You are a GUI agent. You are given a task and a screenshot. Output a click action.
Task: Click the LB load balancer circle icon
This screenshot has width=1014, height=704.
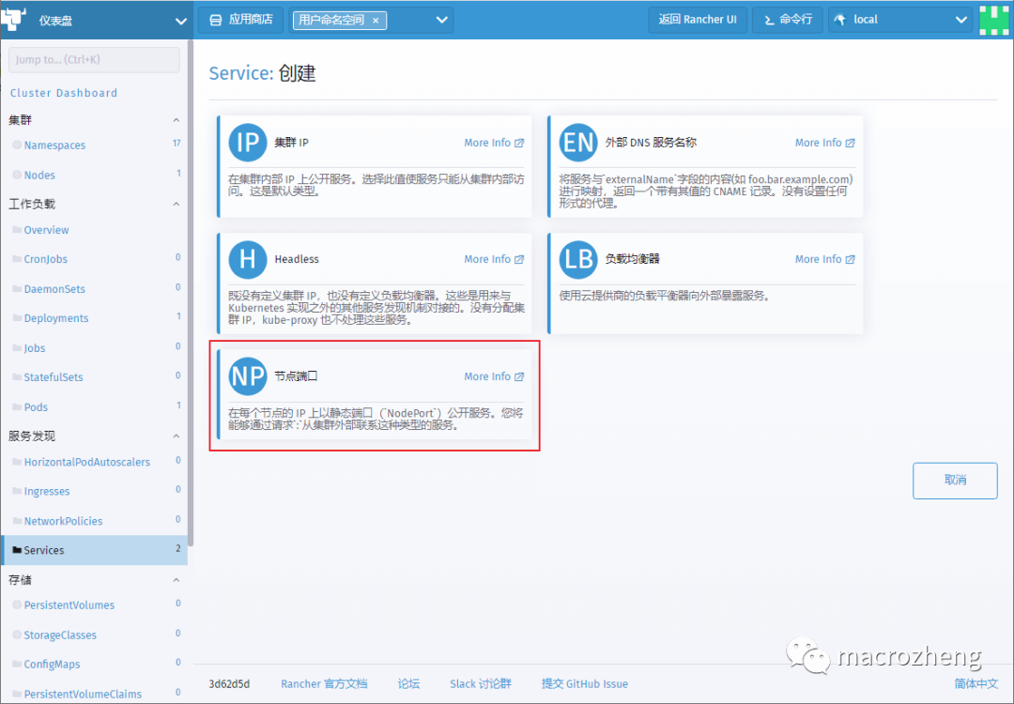click(x=578, y=259)
